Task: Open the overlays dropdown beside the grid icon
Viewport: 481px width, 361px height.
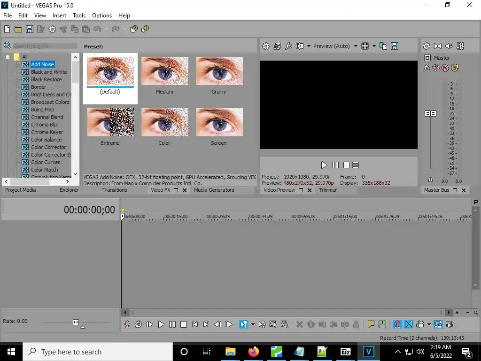Action: (374, 46)
